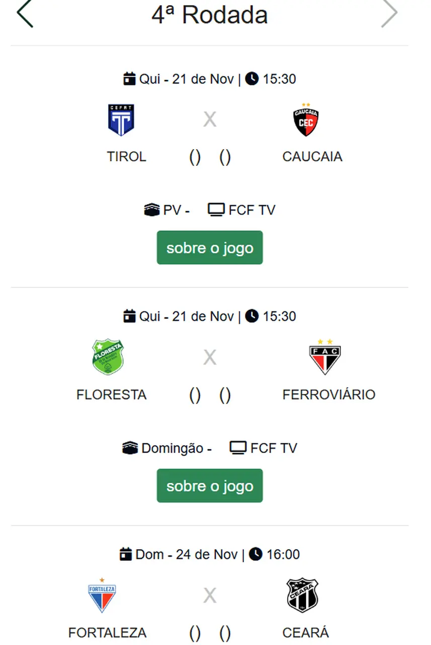This screenshot has width=431, height=645.
Task: Open 'sobre o jogo' for Tirol x Caucaia
Action: (x=210, y=248)
